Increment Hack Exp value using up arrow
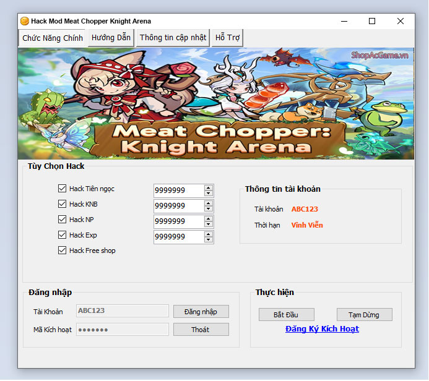This screenshot has width=429, height=381. pyautogui.click(x=209, y=234)
